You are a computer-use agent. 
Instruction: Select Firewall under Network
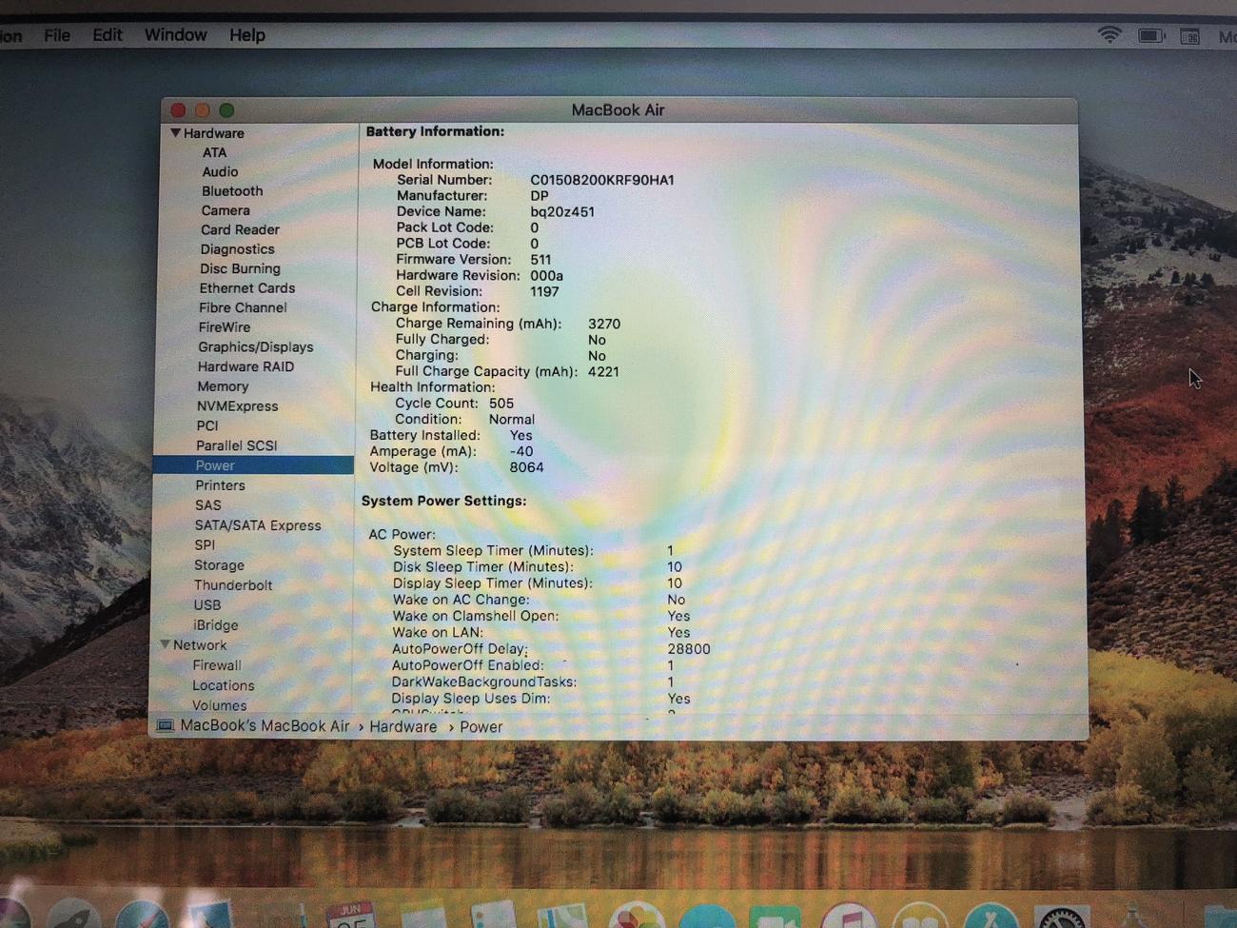pyautogui.click(x=217, y=665)
